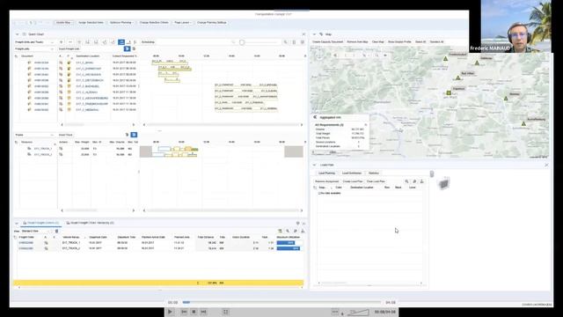This screenshot has height=317, width=563.
Task: Click the Frankfurt square depot marker
Action: [x=449, y=92]
